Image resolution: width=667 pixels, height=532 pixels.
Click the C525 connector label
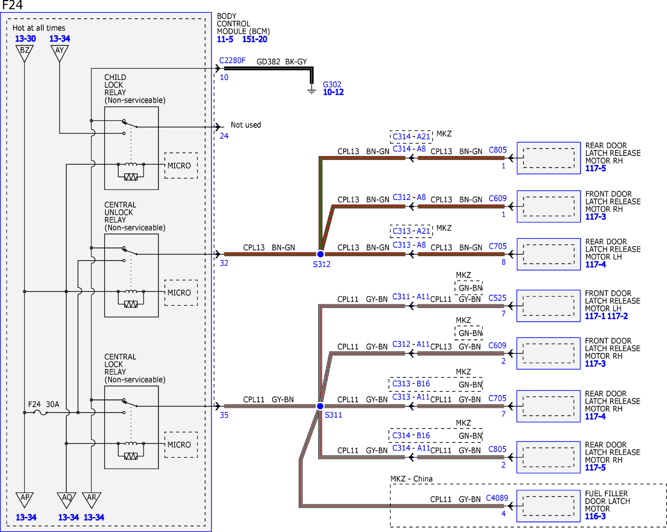tap(497, 298)
